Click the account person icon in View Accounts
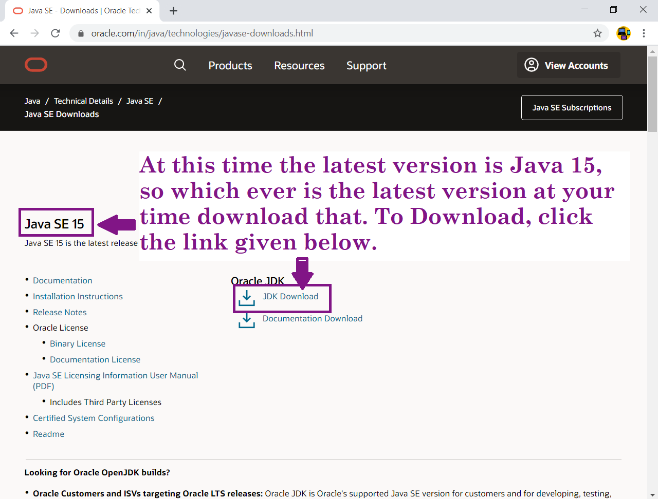Screen dimensions: 658x499 click(532, 65)
